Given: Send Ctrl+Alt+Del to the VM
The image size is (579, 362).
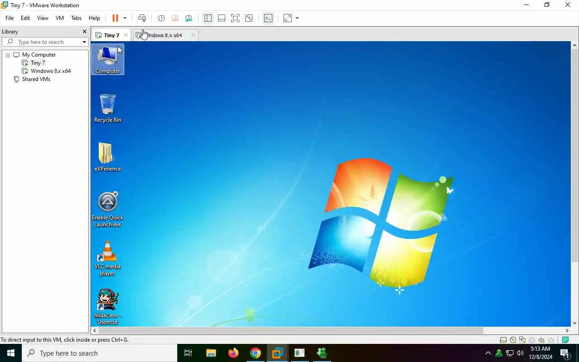Looking at the screenshot, I should [x=142, y=18].
